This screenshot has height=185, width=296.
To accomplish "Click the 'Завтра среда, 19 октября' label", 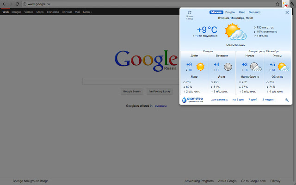I will [264, 51].
